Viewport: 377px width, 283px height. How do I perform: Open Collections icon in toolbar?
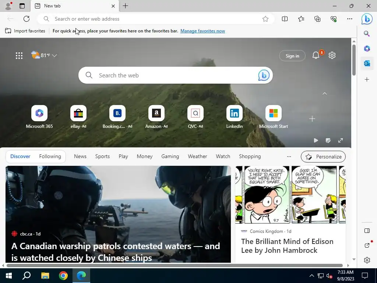pos(317,19)
